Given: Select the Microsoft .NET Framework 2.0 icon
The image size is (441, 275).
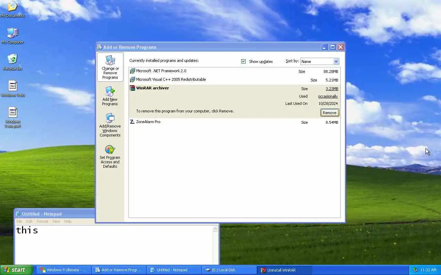Looking at the screenshot, I should pyautogui.click(x=132, y=71).
